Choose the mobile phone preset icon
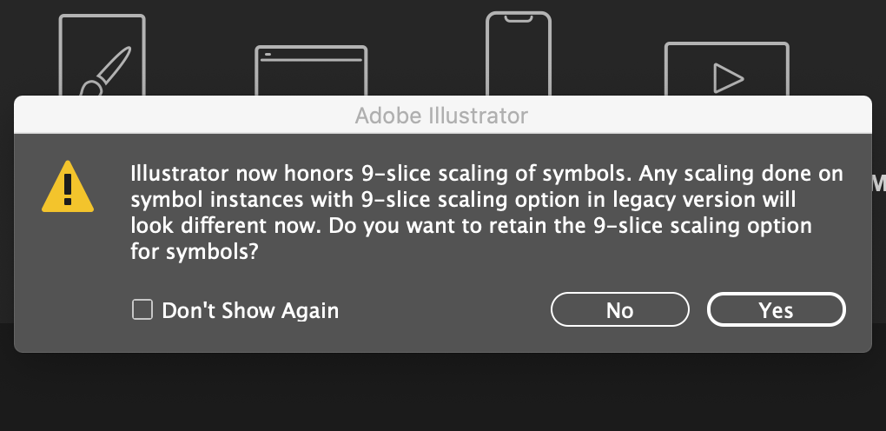886x431 pixels. (518, 52)
